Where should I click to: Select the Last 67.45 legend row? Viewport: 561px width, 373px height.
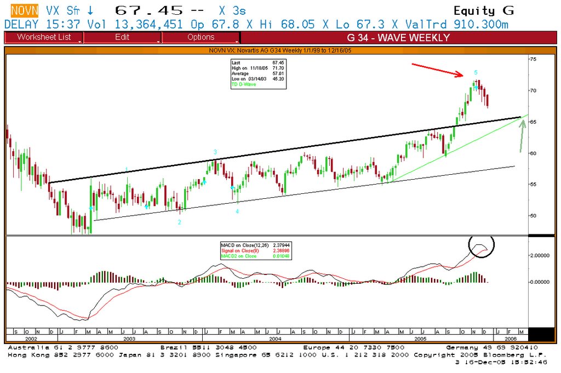pyautogui.click(x=258, y=62)
